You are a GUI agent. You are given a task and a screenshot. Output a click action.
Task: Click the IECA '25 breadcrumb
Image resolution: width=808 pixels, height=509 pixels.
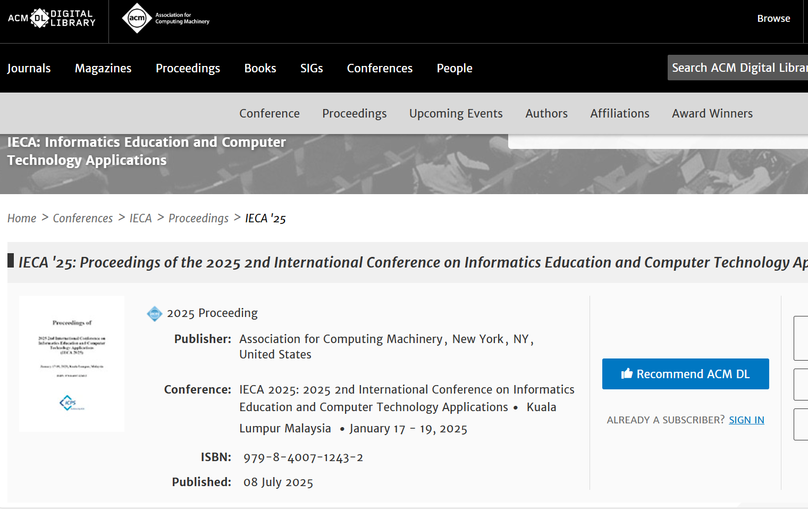[x=265, y=218]
